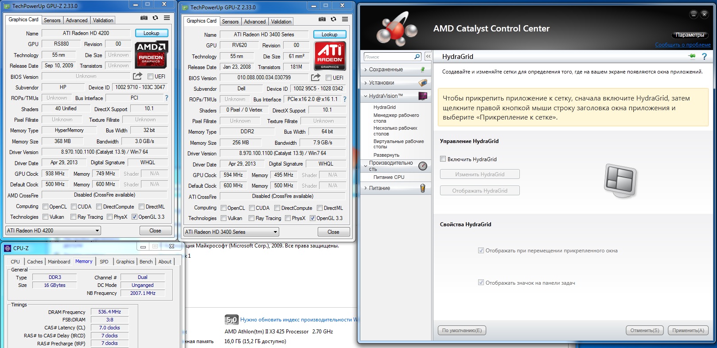Screen dimensions: 717x348
Task: Click the gauge icon on Производительность row
Action: point(423,166)
